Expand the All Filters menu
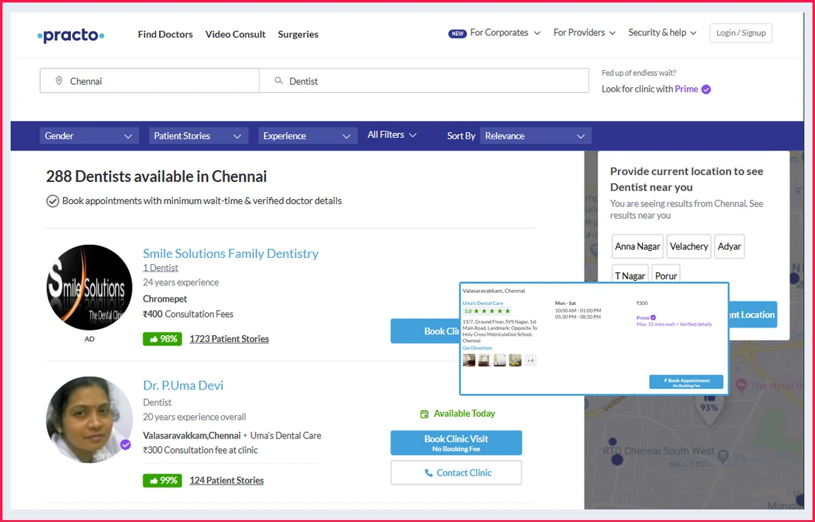 (391, 134)
